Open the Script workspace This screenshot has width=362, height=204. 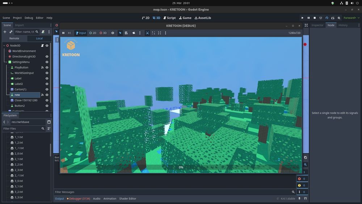tap(169, 18)
